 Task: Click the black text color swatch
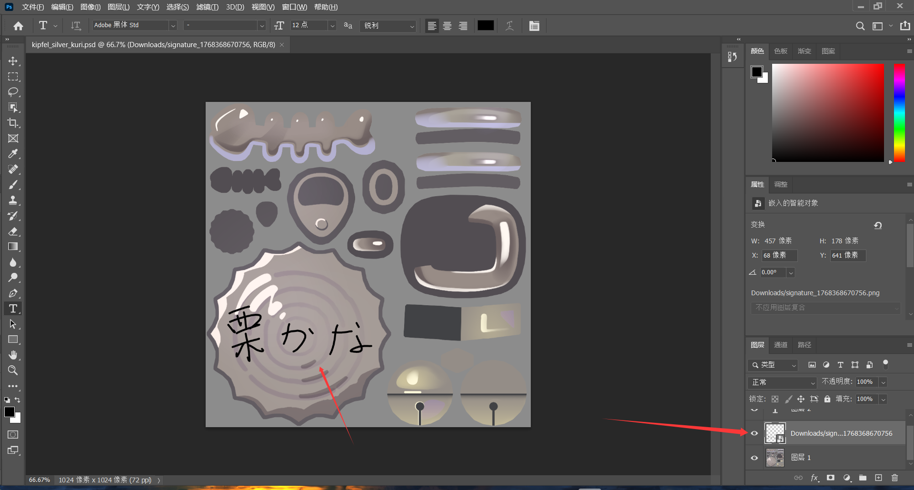485,26
